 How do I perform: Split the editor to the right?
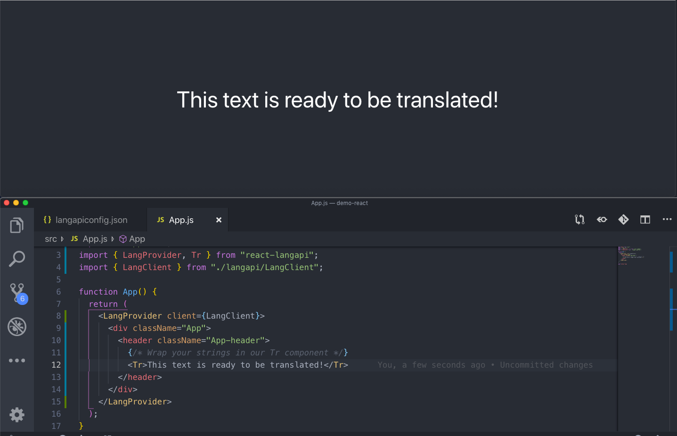point(645,219)
